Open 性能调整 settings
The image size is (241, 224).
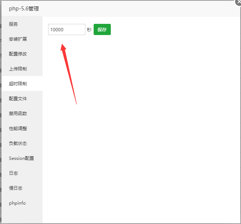coord(22,128)
